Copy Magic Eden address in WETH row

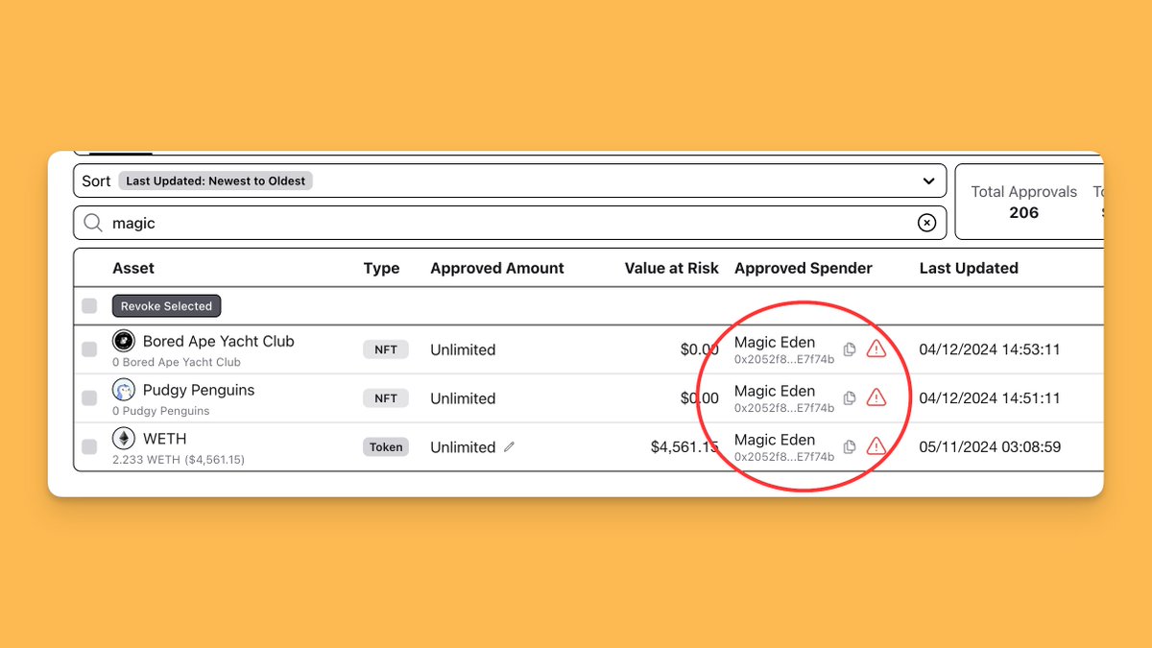[x=849, y=447]
